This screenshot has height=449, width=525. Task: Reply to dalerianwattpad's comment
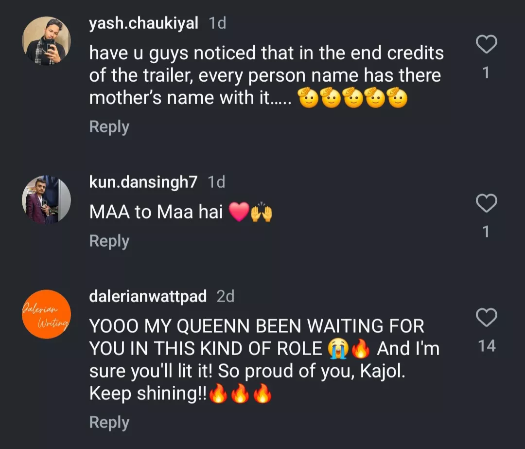click(x=109, y=423)
